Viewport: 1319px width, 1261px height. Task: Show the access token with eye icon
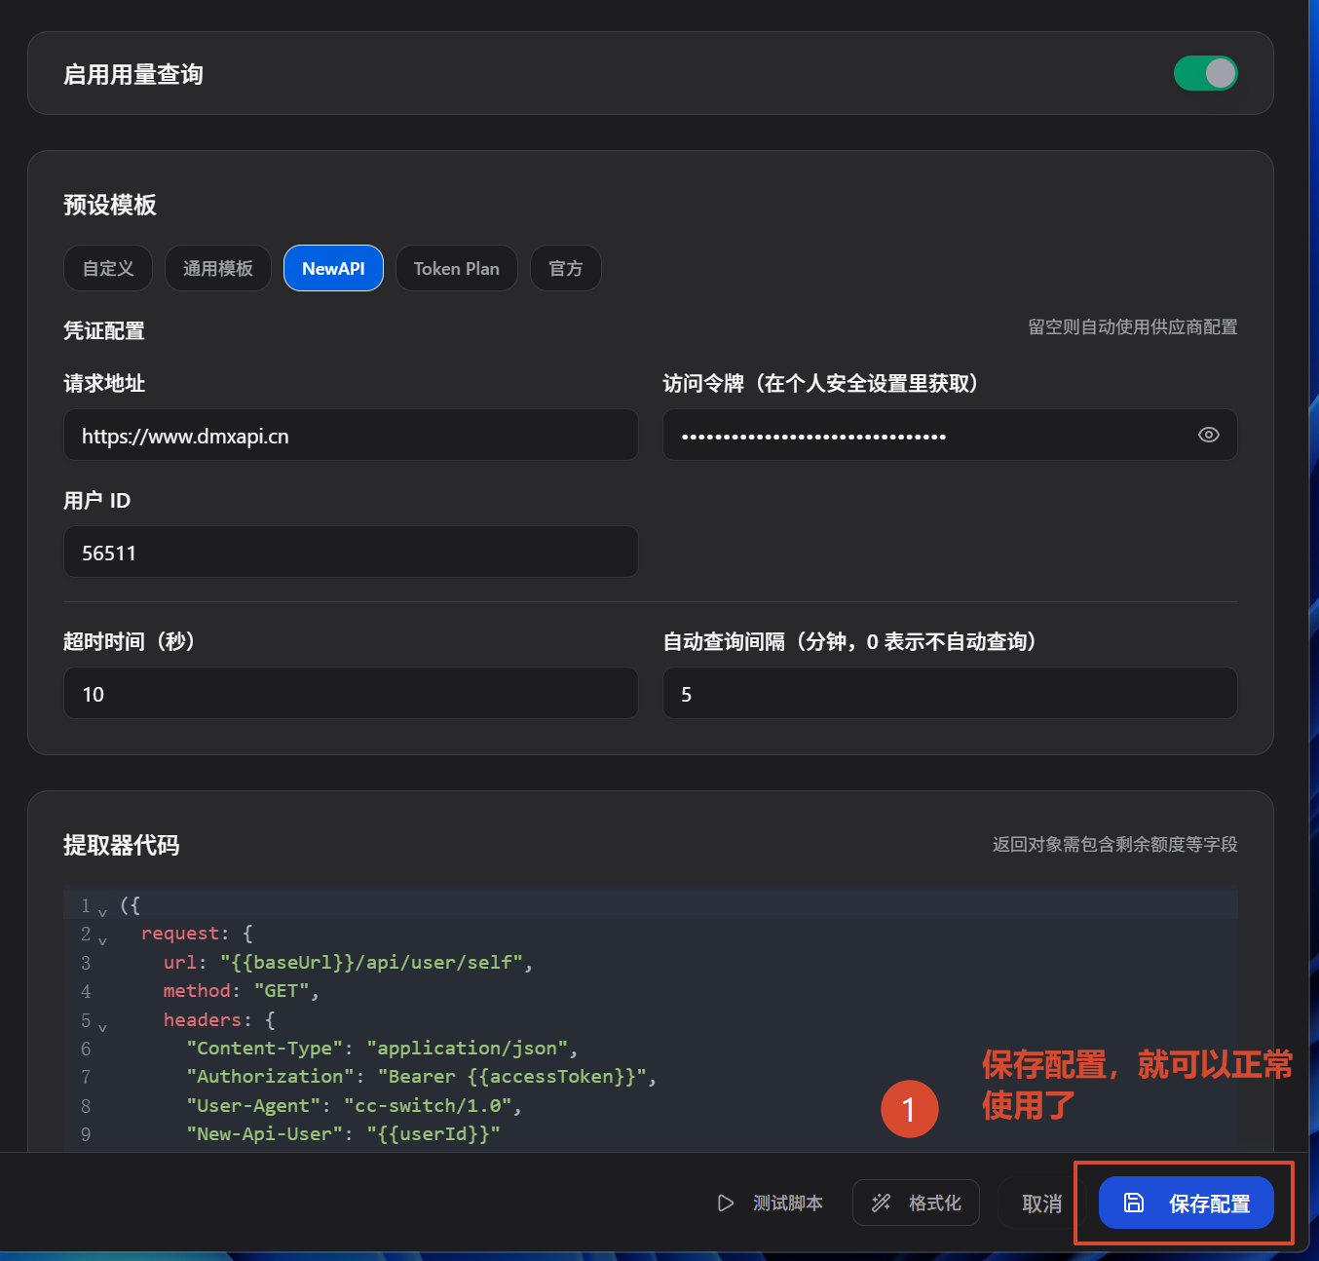tap(1208, 435)
